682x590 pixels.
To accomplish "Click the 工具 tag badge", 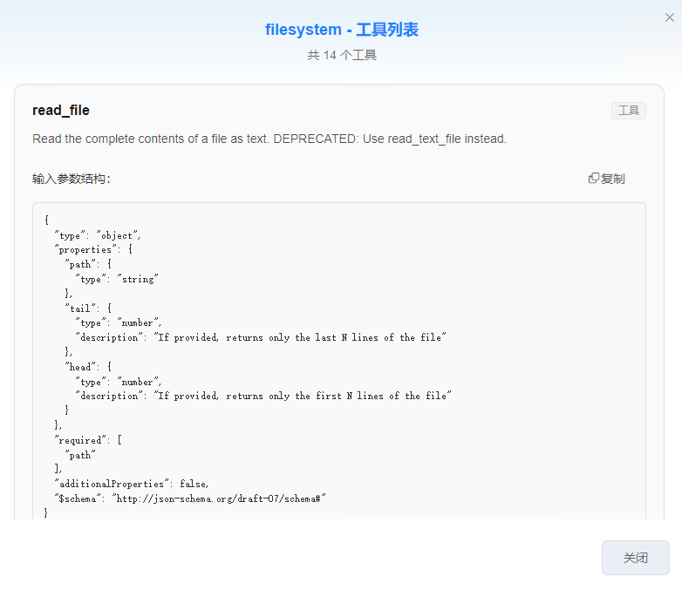I will (x=628, y=111).
